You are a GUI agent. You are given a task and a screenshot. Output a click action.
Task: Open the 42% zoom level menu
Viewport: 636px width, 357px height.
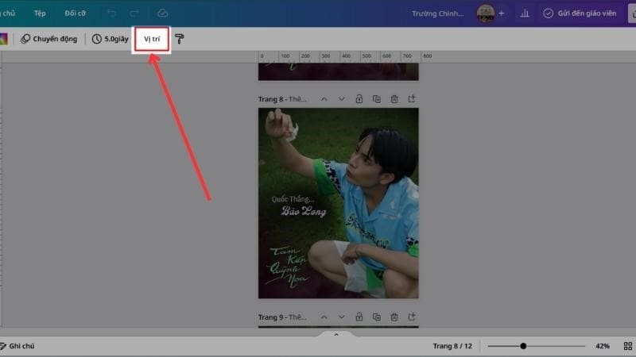coord(603,346)
